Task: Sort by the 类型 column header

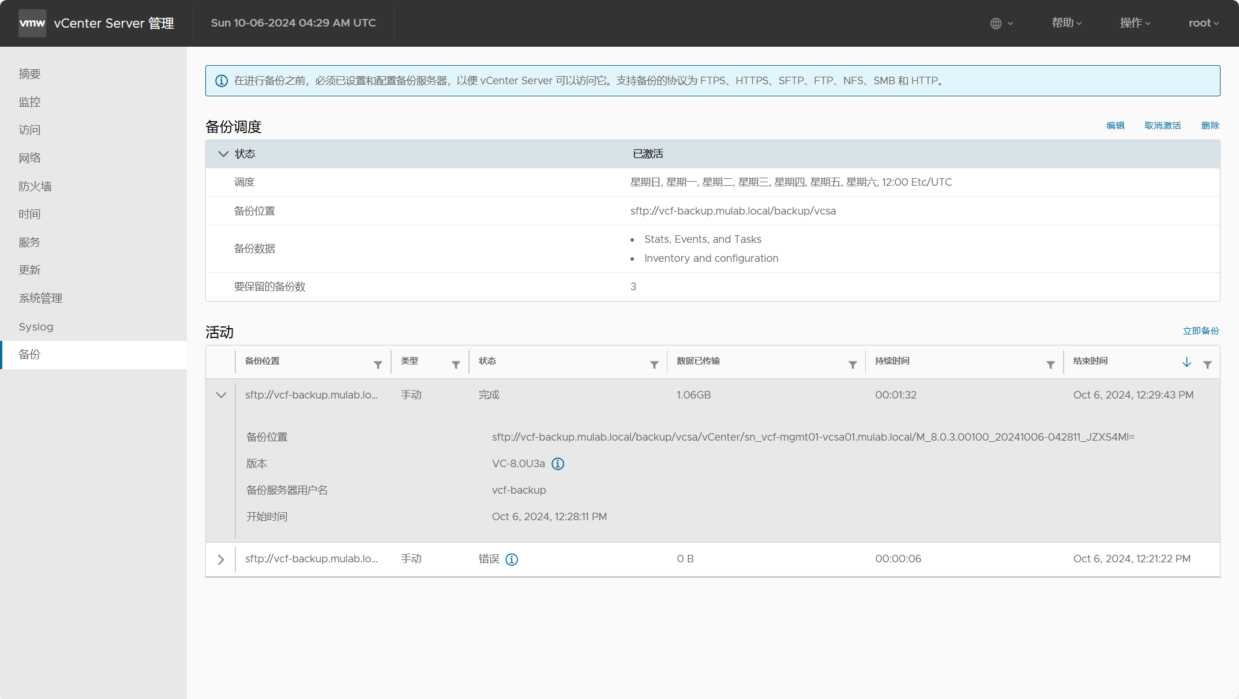Action: (x=409, y=361)
